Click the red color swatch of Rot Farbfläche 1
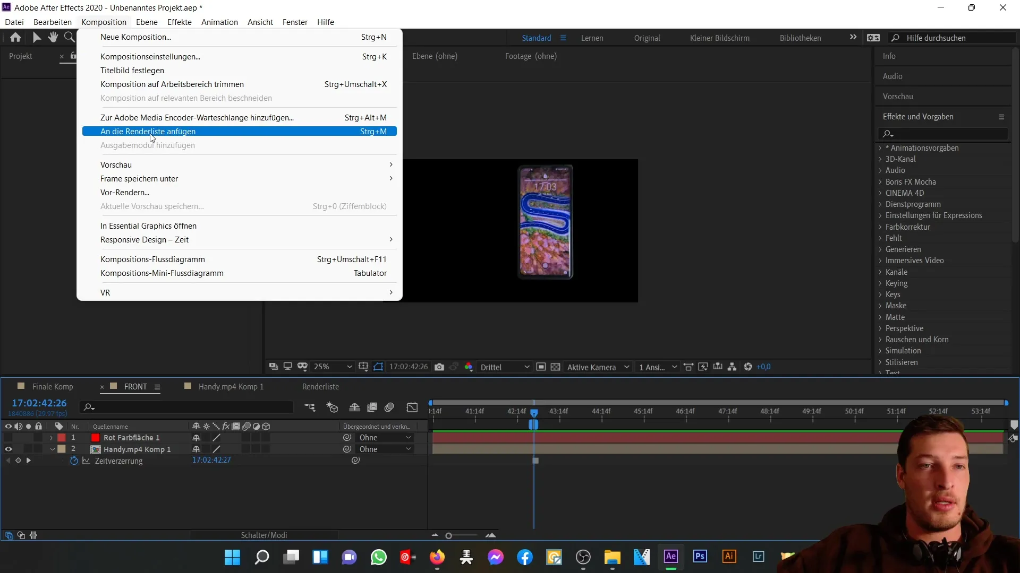The image size is (1020, 573). pos(95,438)
